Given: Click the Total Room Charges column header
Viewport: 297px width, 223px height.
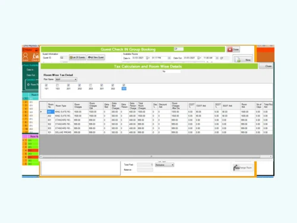Looking at the screenshot, I should point(144,106).
